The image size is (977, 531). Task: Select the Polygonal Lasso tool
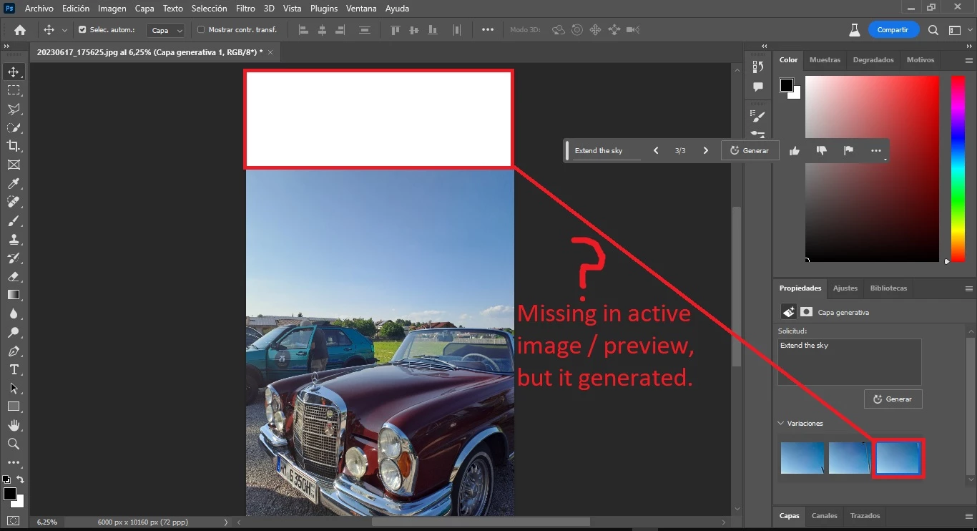(x=14, y=109)
